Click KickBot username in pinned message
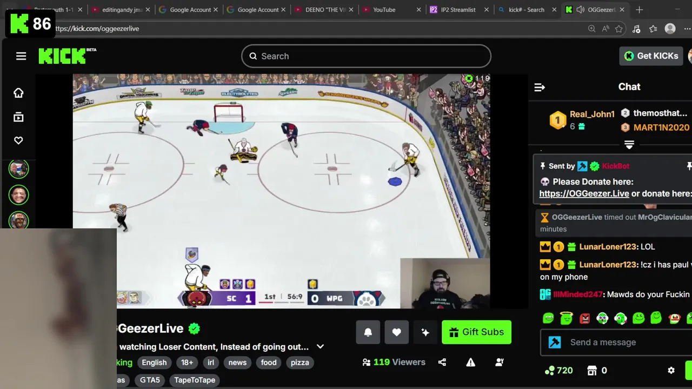This screenshot has height=389, width=692. pyautogui.click(x=615, y=166)
